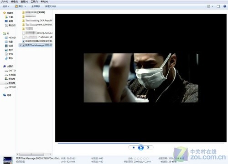
Task: Click the video preview frame
Action: click(x=141, y=78)
